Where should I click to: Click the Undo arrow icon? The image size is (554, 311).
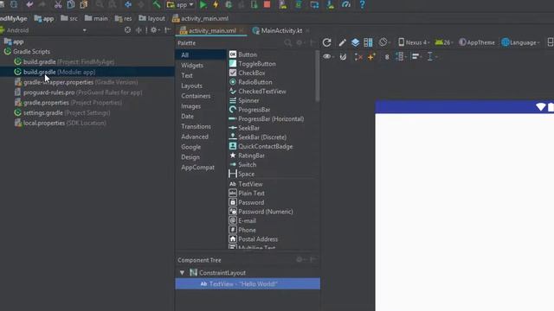29,4
